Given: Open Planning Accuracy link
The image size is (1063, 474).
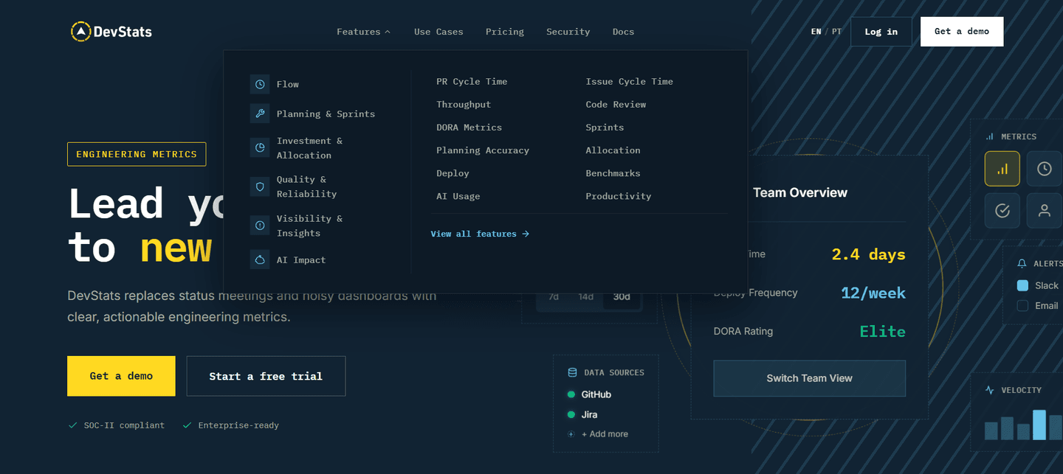Looking at the screenshot, I should tap(483, 150).
